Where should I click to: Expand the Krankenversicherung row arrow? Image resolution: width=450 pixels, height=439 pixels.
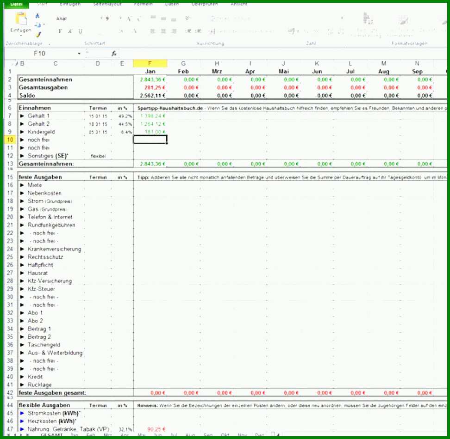tap(22, 249)
